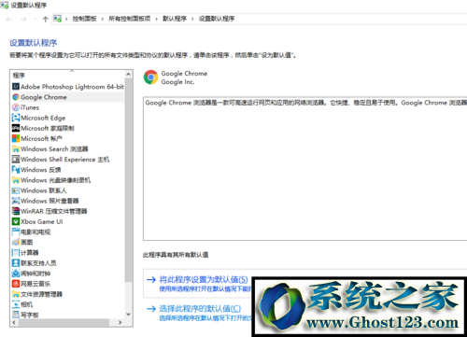Image resolution: width=467 pixels, height=337 pixels.
Task: Click the back navigation arrow
Action: click(9, 20)
